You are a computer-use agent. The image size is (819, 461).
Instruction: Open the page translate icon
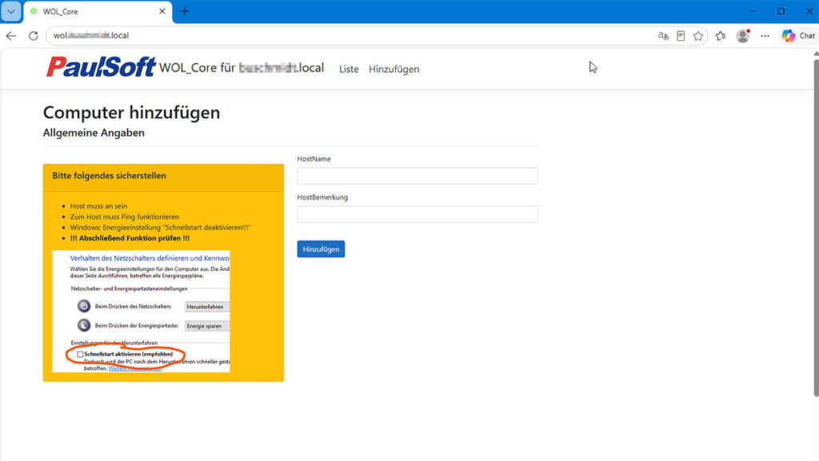point(663,35)
